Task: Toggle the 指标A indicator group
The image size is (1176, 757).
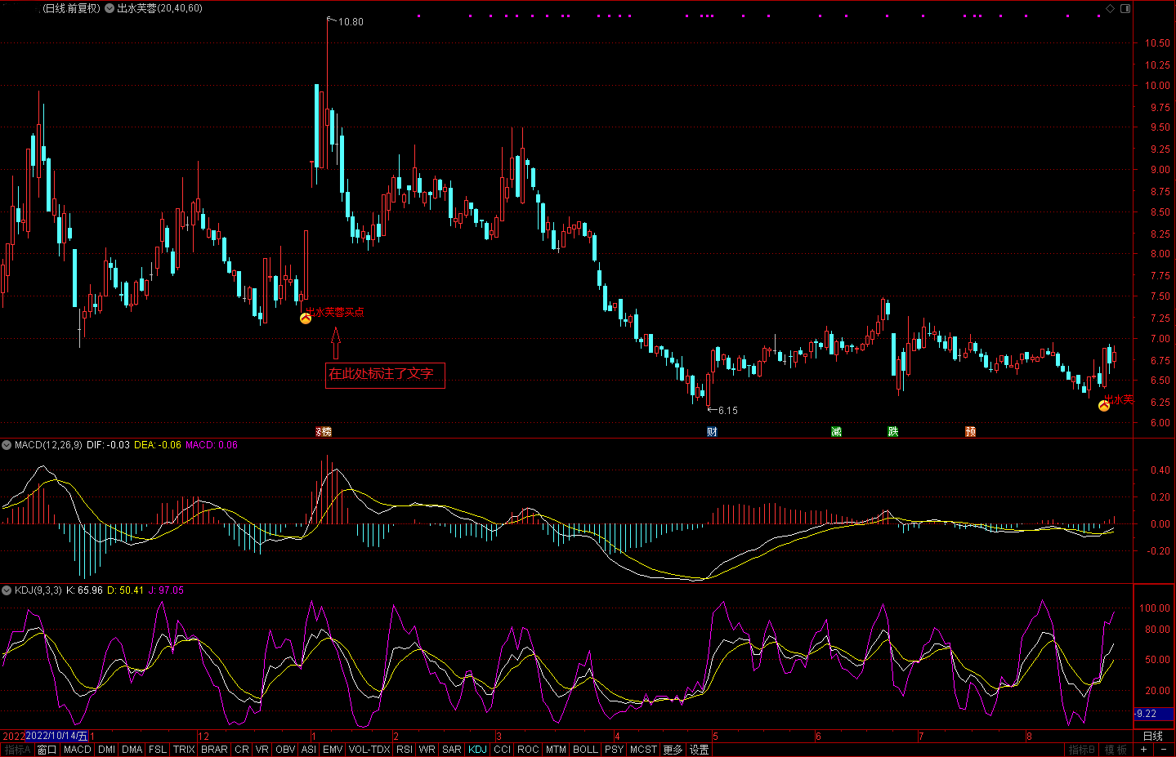Action: coord(16,749)
